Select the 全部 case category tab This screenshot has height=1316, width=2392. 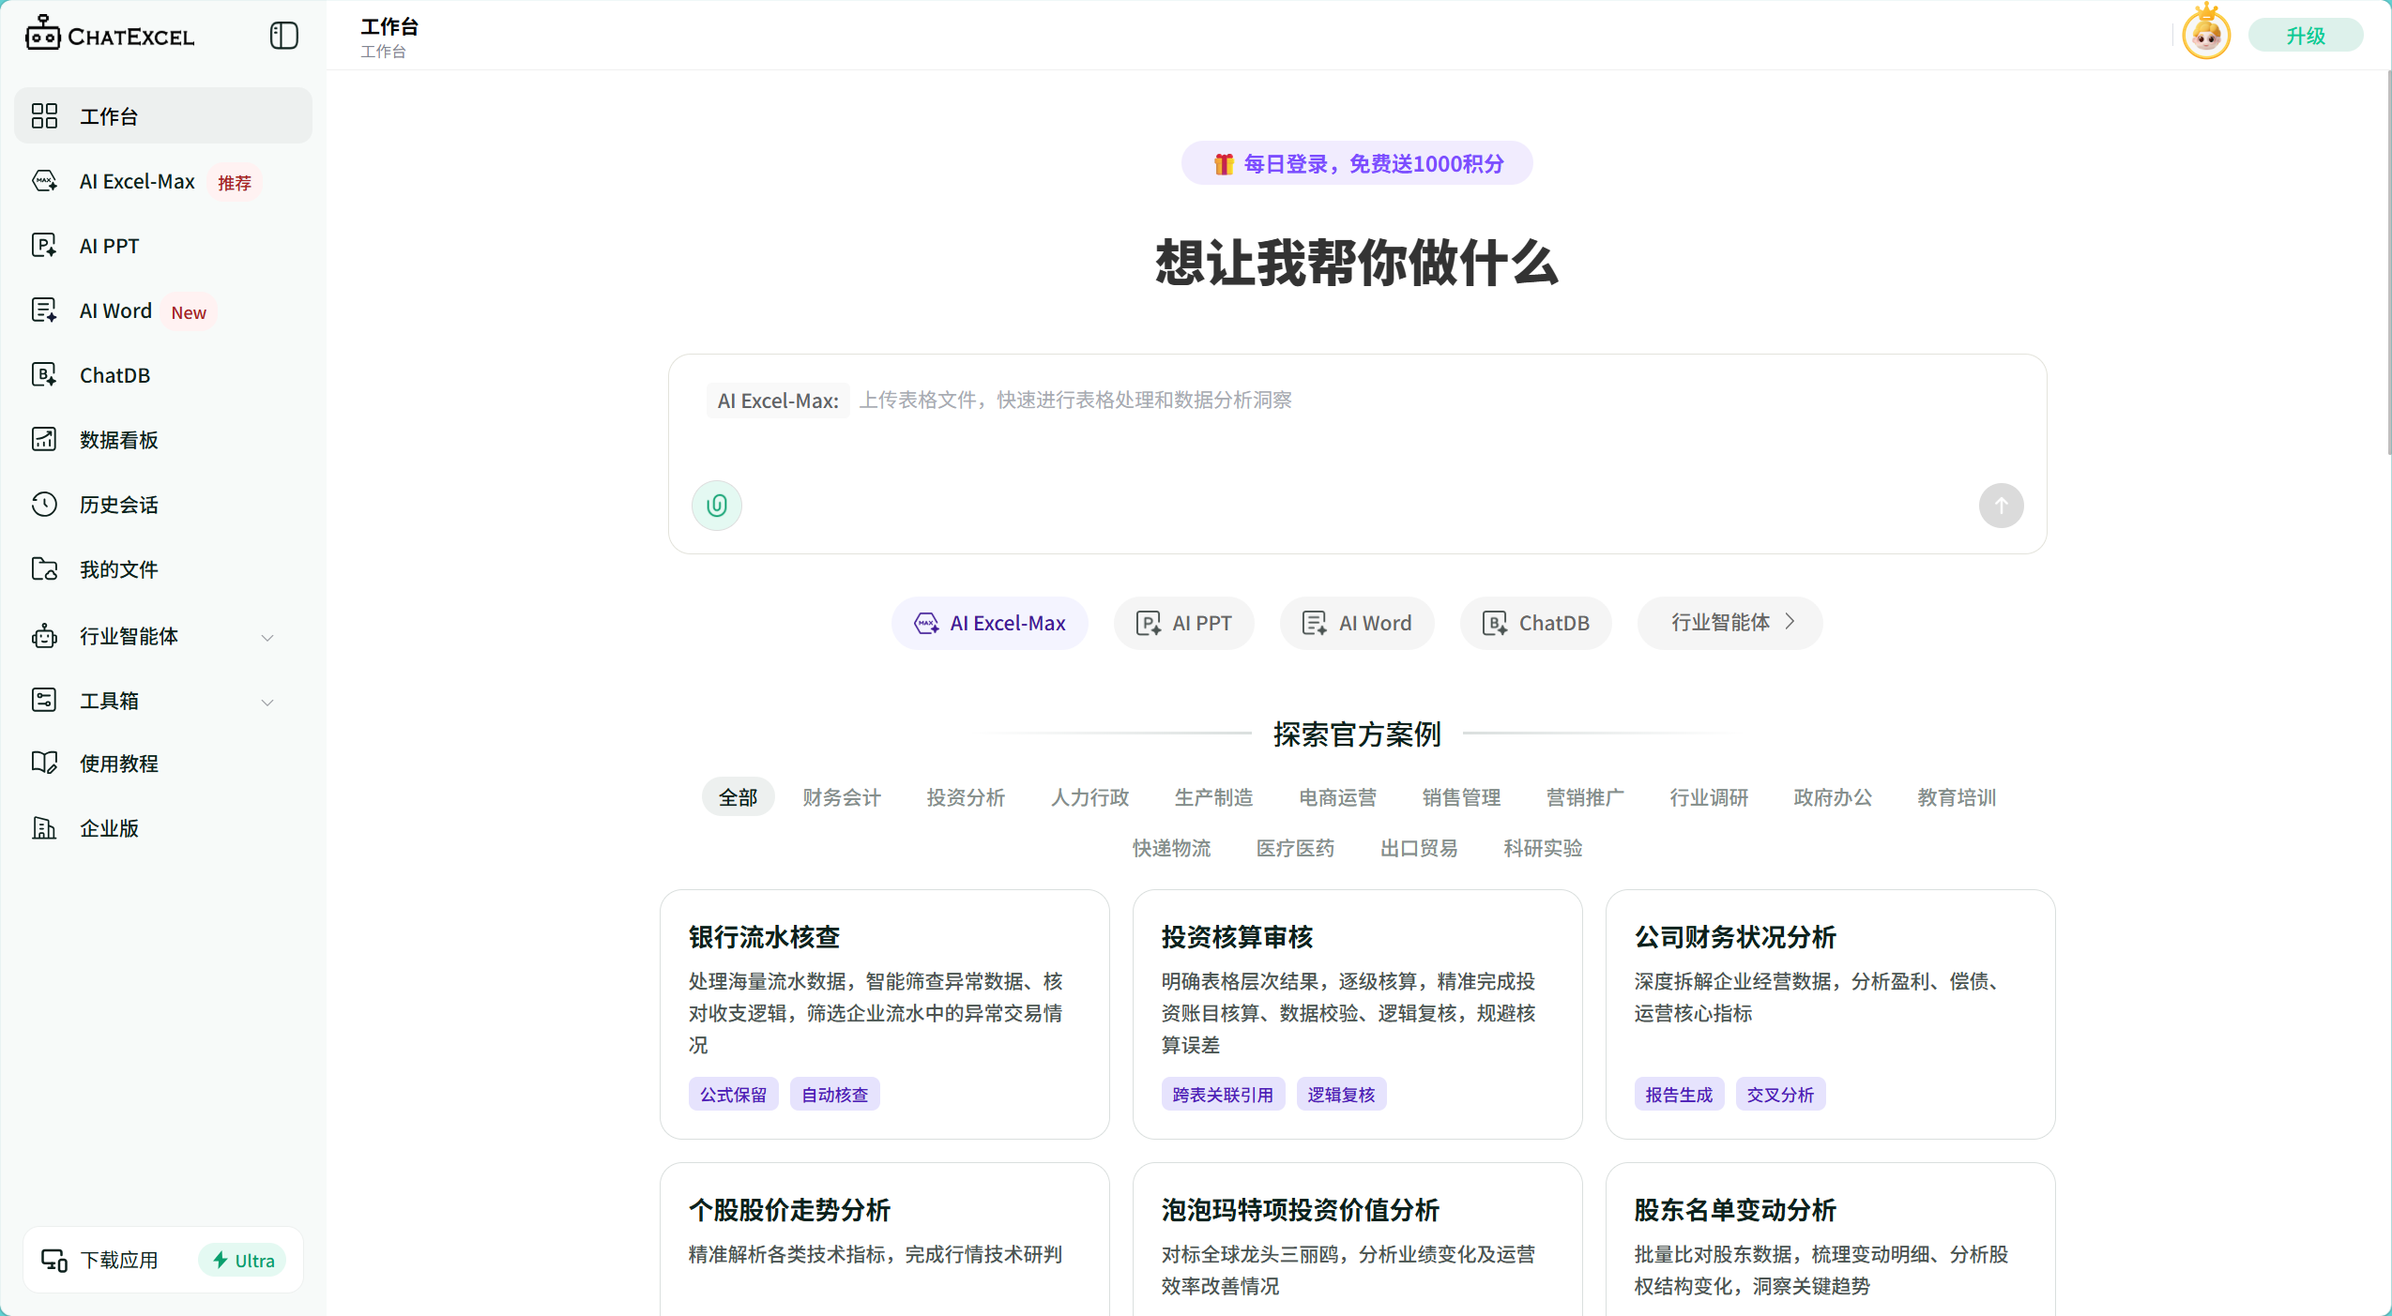coord(738,797)
